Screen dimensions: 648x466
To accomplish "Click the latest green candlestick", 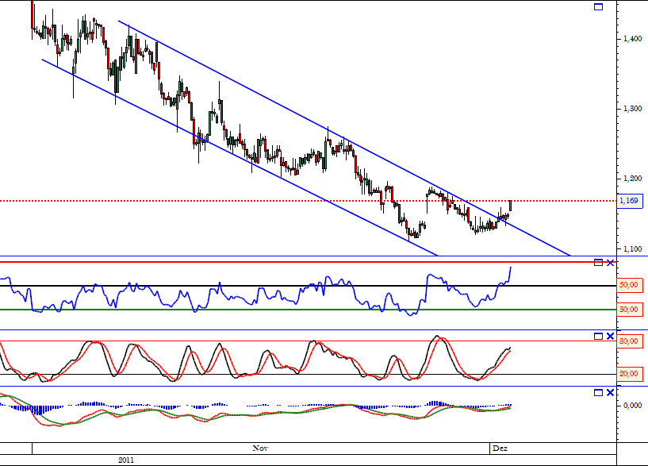I will pos(510,206).
